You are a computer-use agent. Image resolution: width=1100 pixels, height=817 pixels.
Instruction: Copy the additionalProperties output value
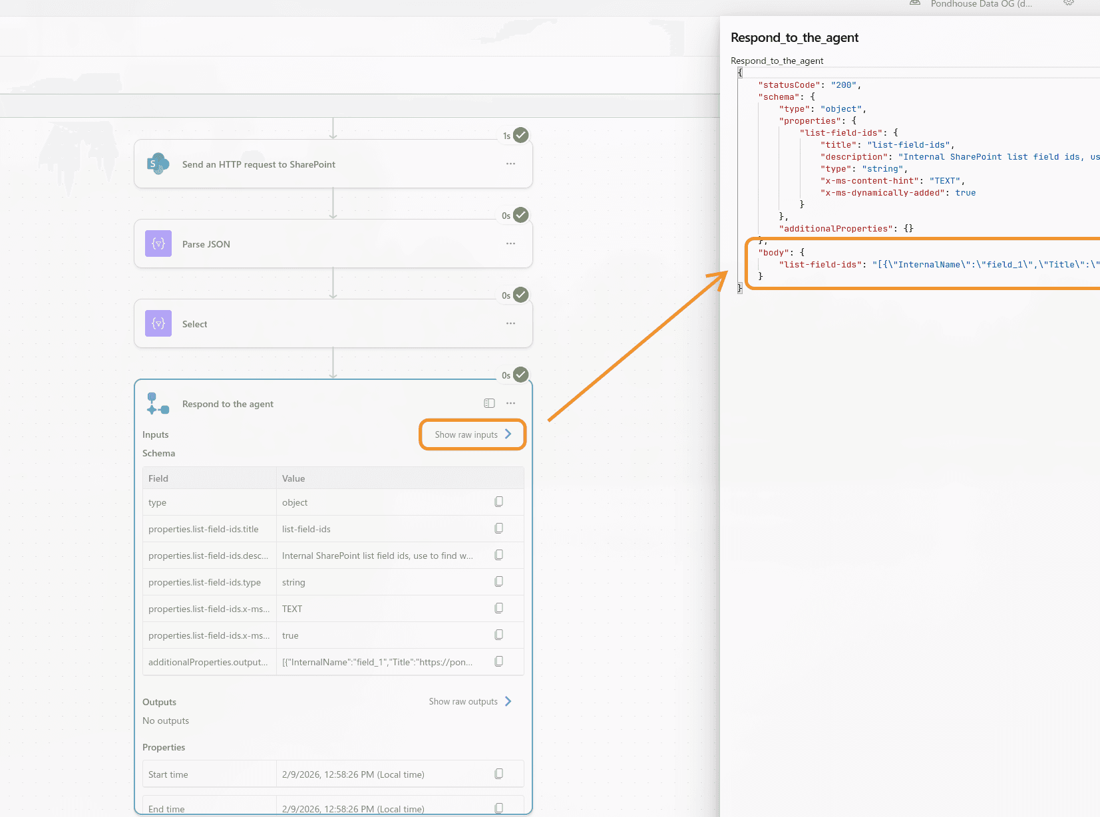pyautogui.click(x=498, y=661)
